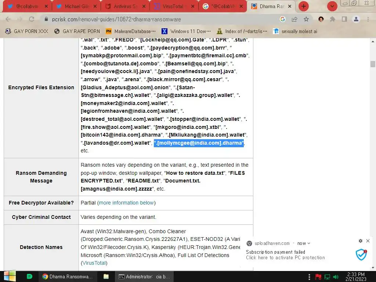View site information lock icon
Viewport: 376px width, 282px height.
[x=46, y=19]
